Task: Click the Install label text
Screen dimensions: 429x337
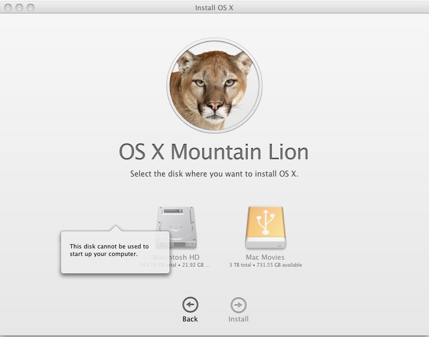Action: [239, 319]
